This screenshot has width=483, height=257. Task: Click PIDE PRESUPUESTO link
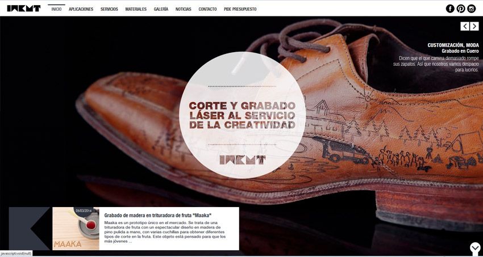coord(240,9)
